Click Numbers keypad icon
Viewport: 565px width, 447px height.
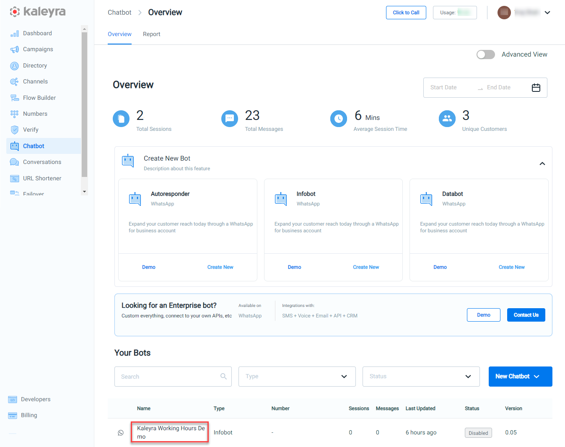pos(15,114)
